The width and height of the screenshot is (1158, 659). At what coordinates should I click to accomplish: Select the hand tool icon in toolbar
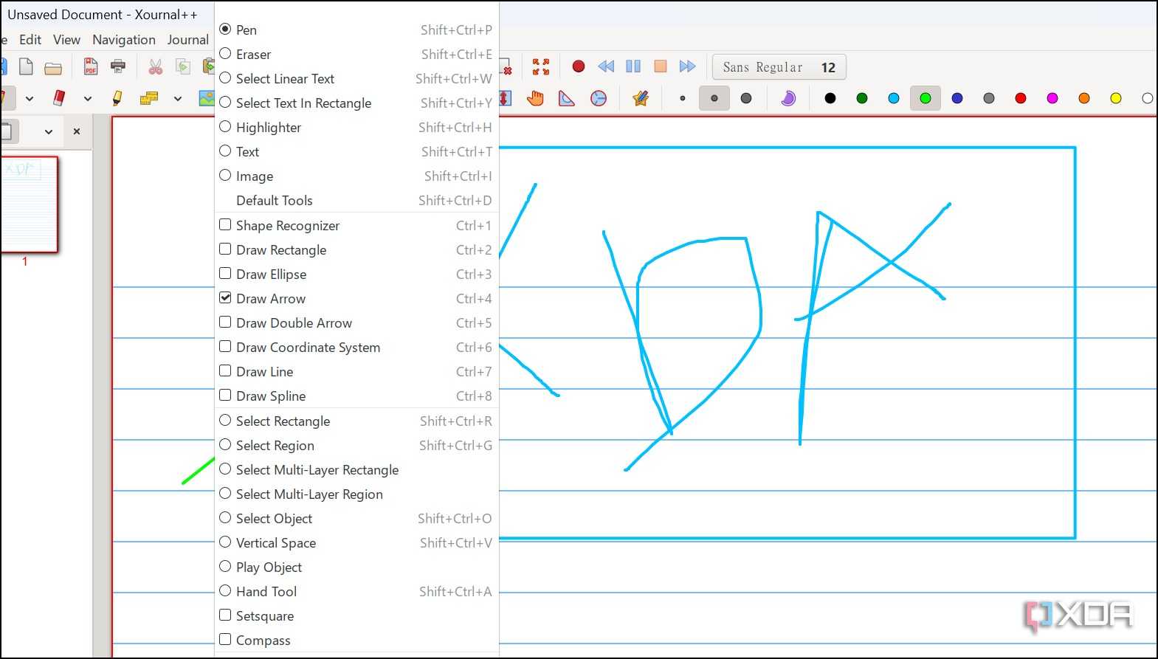pos(535,98)
